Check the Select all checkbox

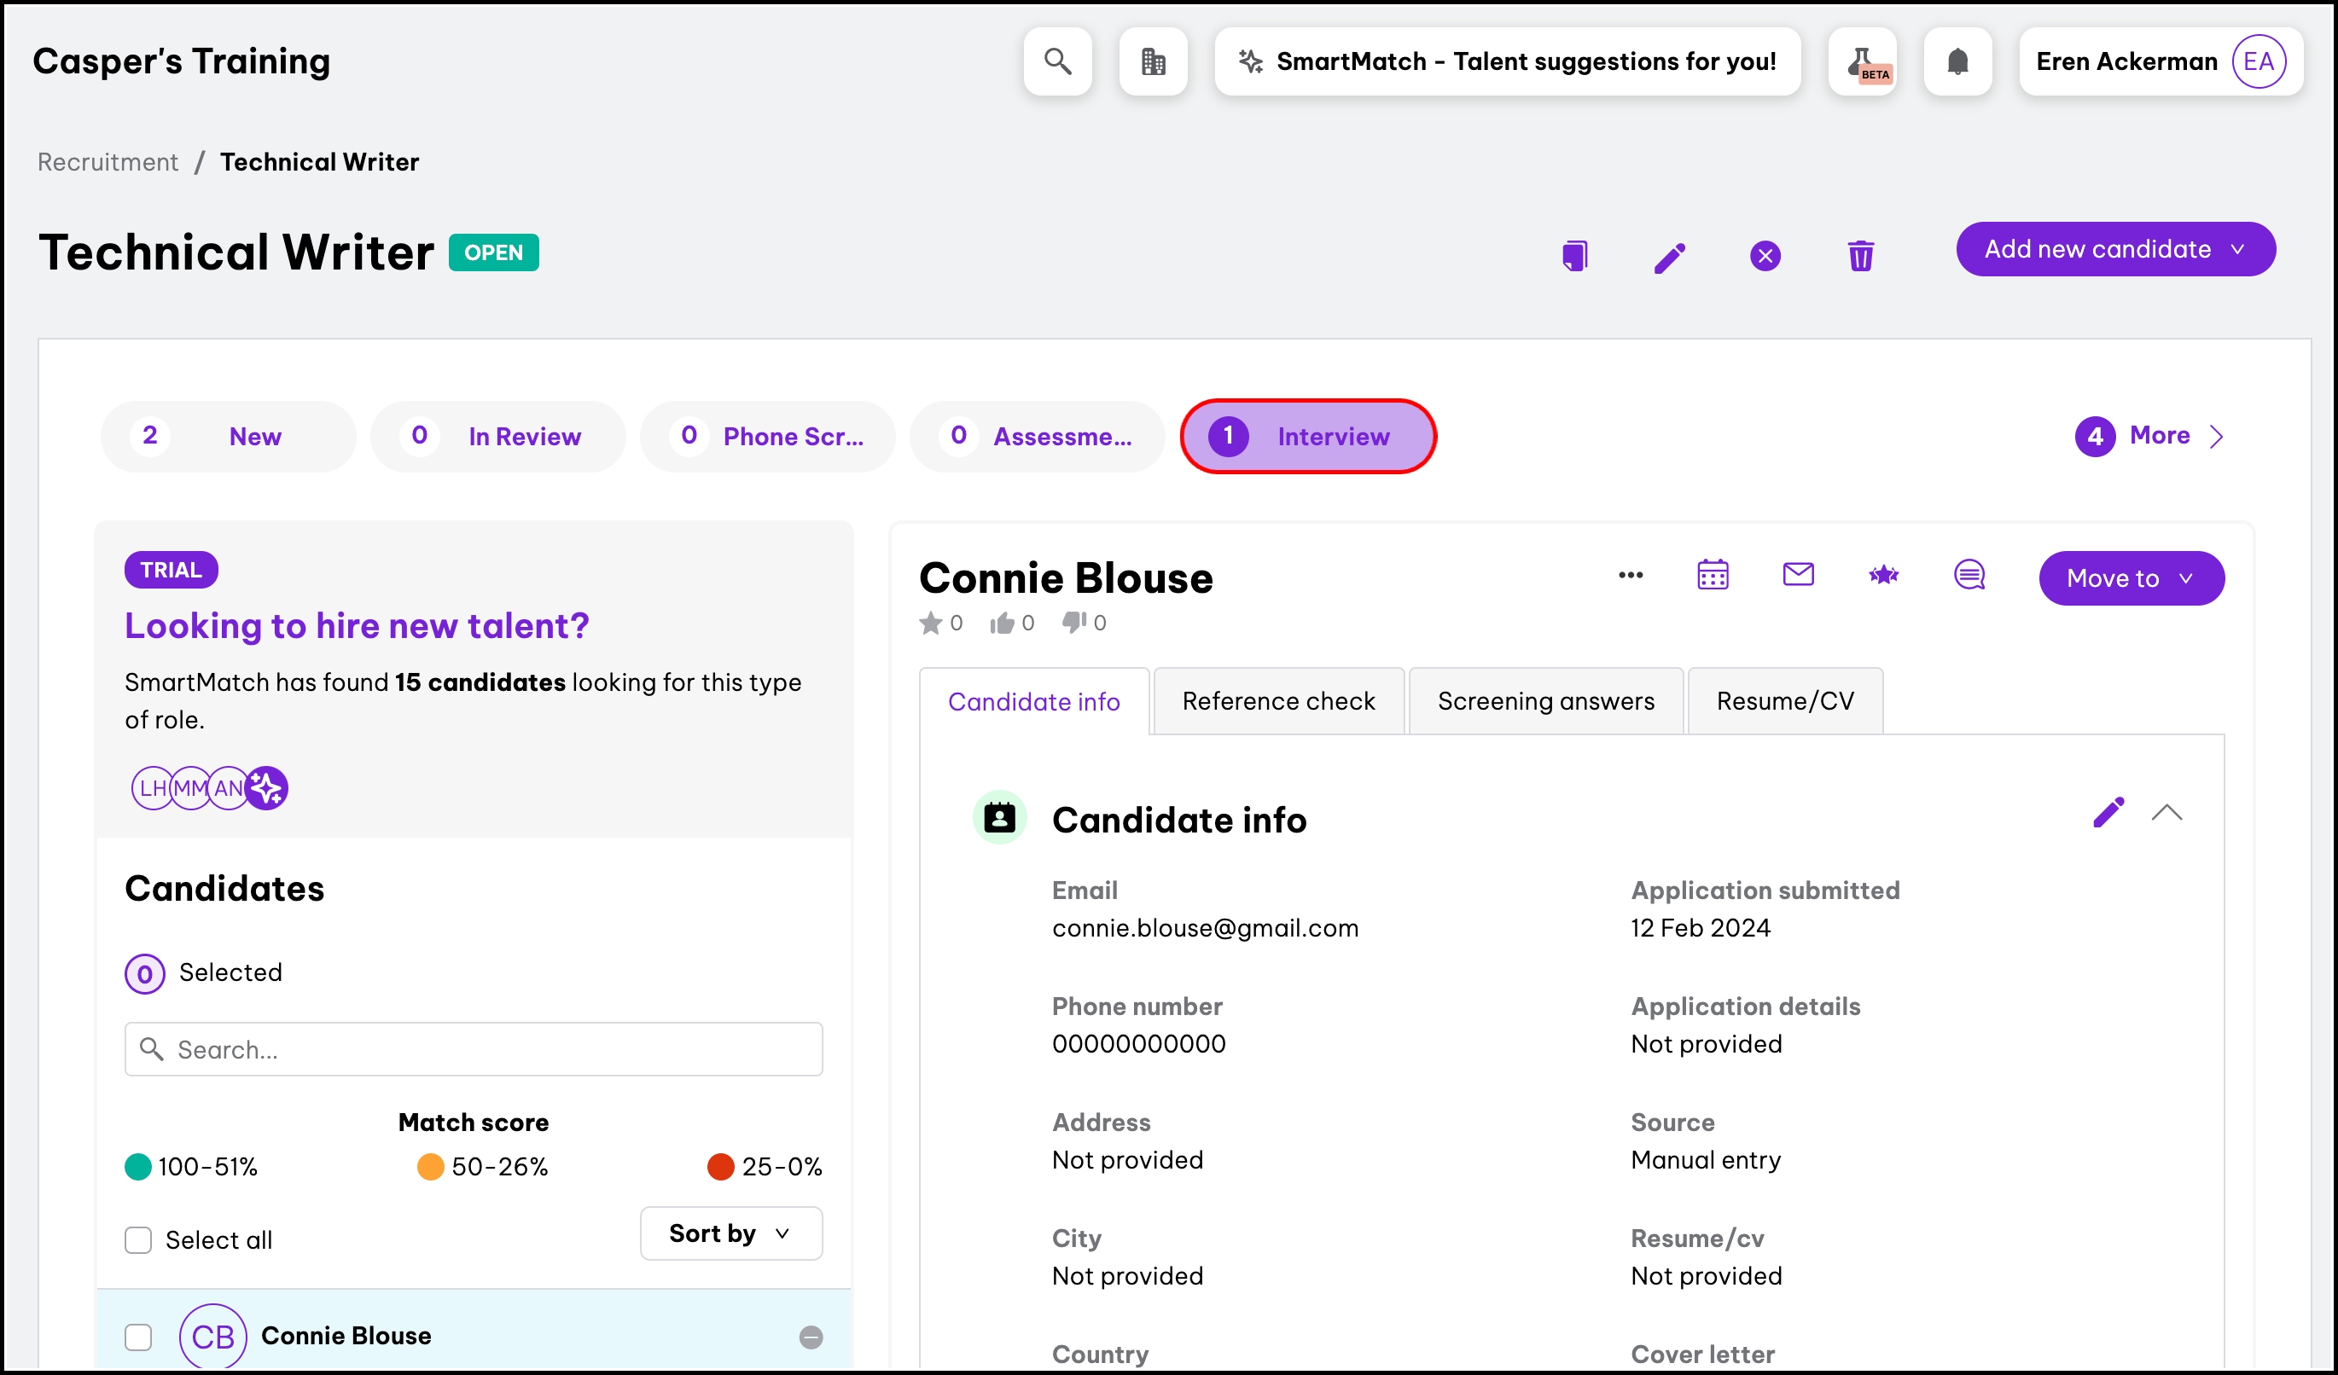point(138,1239)
